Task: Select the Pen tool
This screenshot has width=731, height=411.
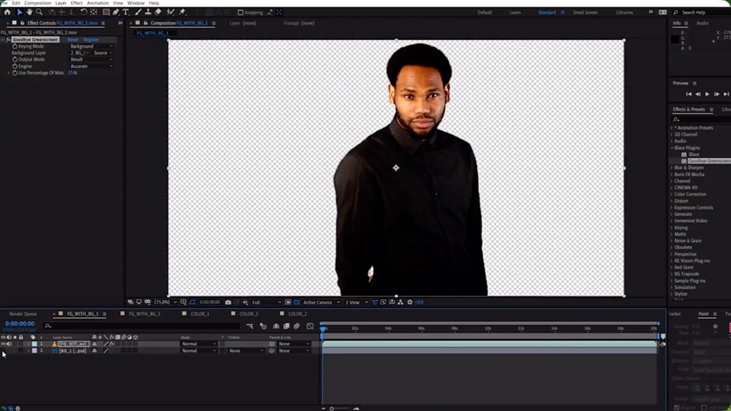Action: point(116,12)
